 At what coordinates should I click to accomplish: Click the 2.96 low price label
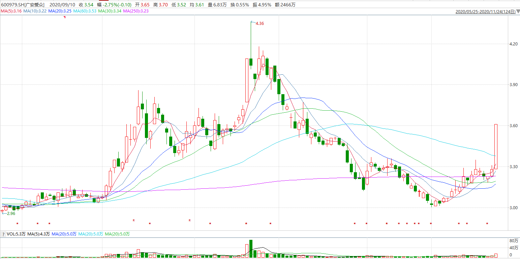(x=11, y=213)
